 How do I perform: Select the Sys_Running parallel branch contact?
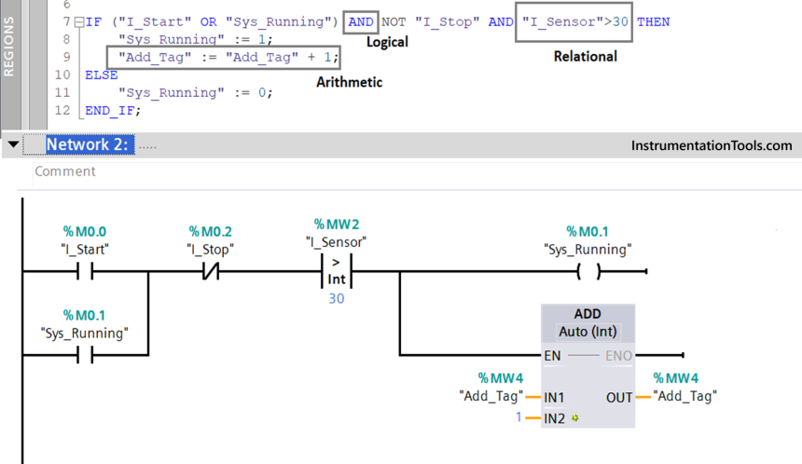coord(84,355)
